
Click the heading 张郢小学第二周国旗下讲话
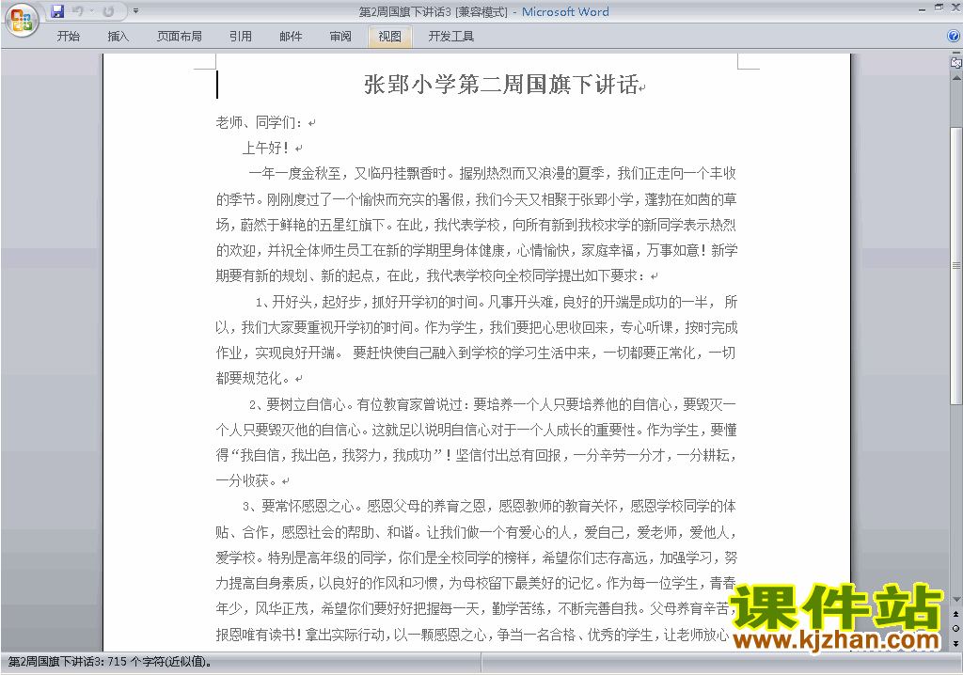pyautogui.click(x=501, y=85)
